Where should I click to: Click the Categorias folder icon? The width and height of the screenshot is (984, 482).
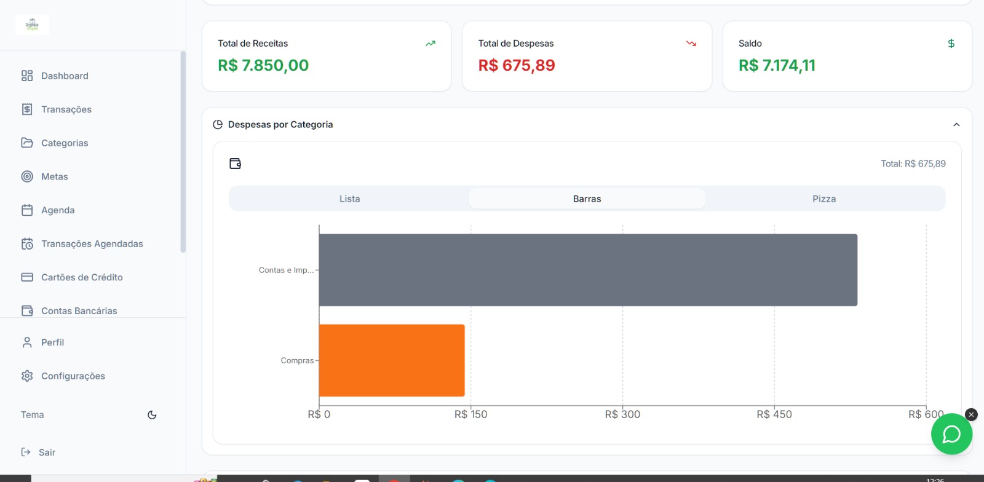[27, 143]
